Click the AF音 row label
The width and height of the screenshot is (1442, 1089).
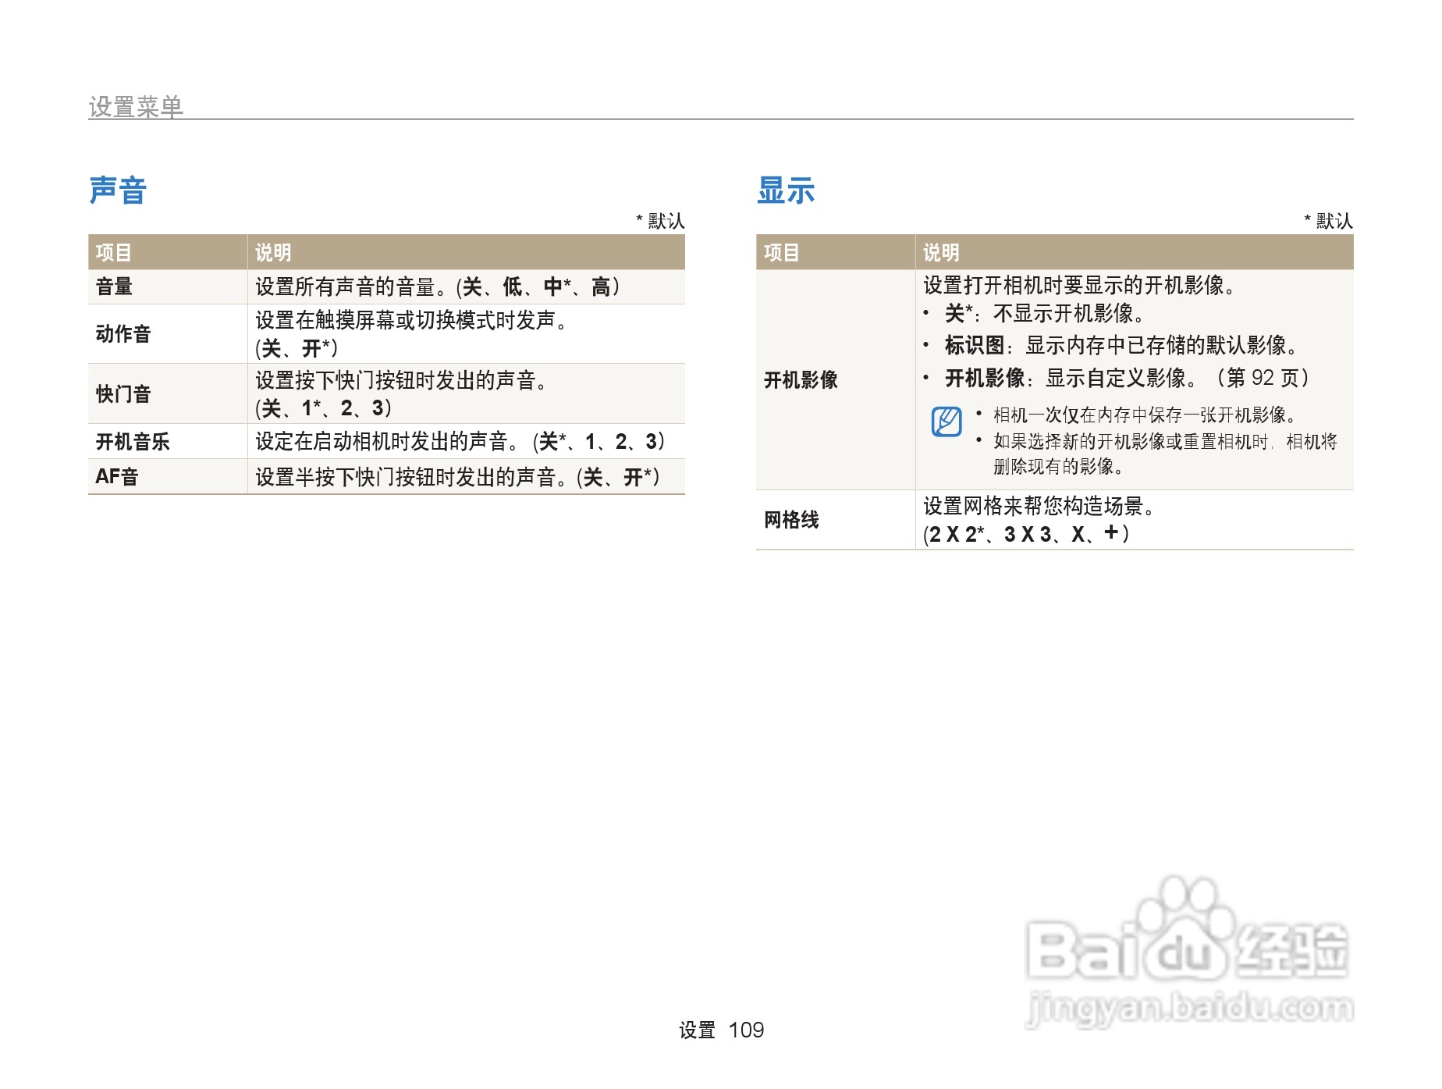tap(117, 476)
